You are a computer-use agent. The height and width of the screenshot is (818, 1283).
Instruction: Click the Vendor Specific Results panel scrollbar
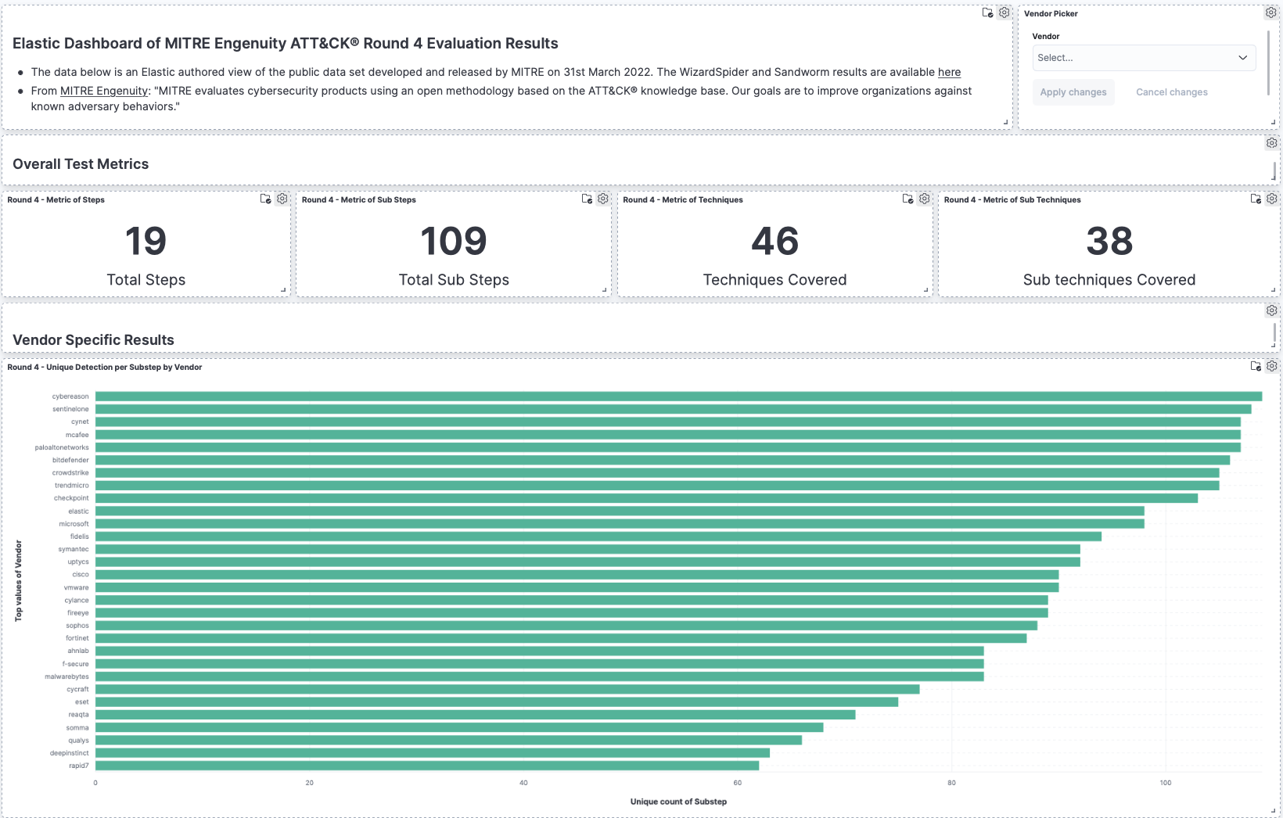click(x=1274, y=335)
